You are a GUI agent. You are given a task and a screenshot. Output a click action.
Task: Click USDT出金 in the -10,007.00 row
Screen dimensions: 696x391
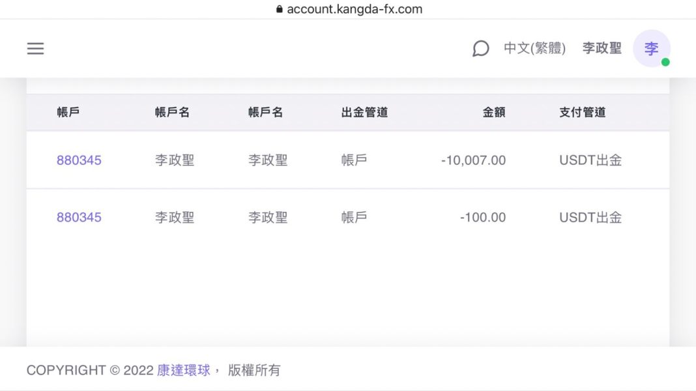(x=590, y=160)
